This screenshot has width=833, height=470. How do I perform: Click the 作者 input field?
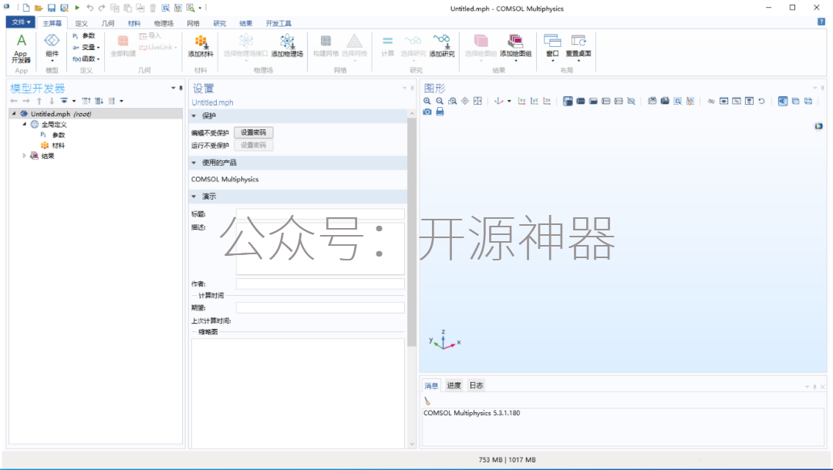click(320, 284)
